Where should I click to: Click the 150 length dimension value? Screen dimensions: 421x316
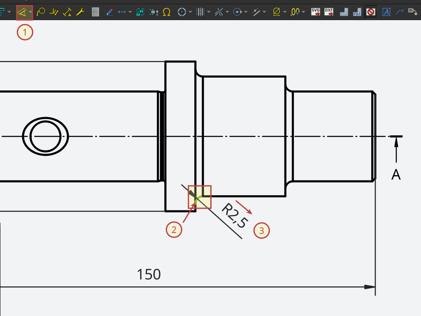[148, 274]
